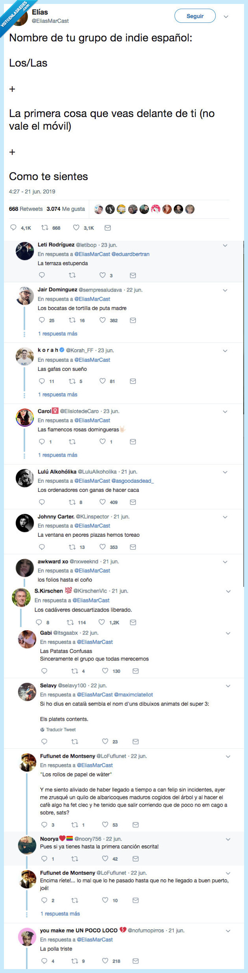The image size is (248, 973).
Task: Open dropdown arrow next to Seguir
Action: tap(226, 17)
